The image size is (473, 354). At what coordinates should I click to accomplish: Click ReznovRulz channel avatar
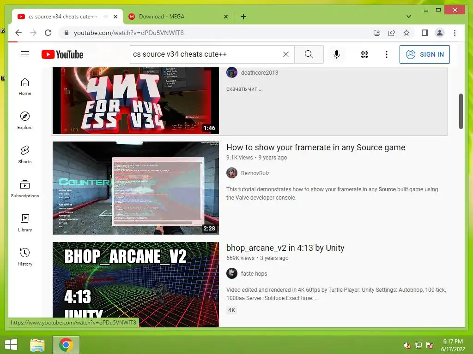[x=232, y=173]
